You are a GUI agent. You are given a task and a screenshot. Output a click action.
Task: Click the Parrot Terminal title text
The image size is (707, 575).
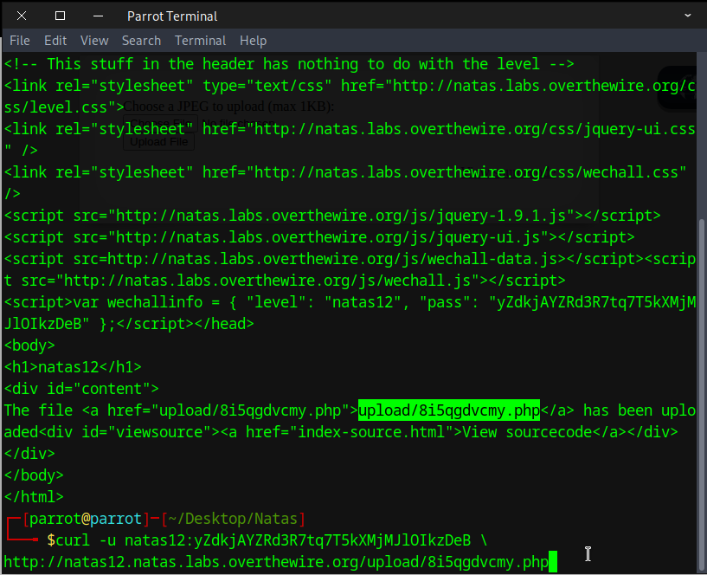coord(172,16)
